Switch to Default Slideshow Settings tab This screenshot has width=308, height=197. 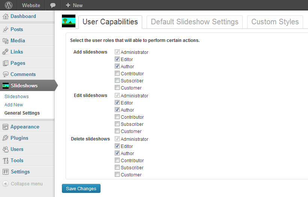click(x=194, y=22)
